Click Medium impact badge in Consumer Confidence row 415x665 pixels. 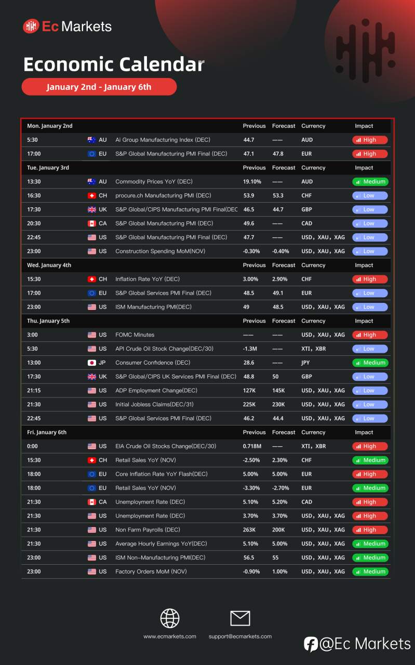pos(370,363)
